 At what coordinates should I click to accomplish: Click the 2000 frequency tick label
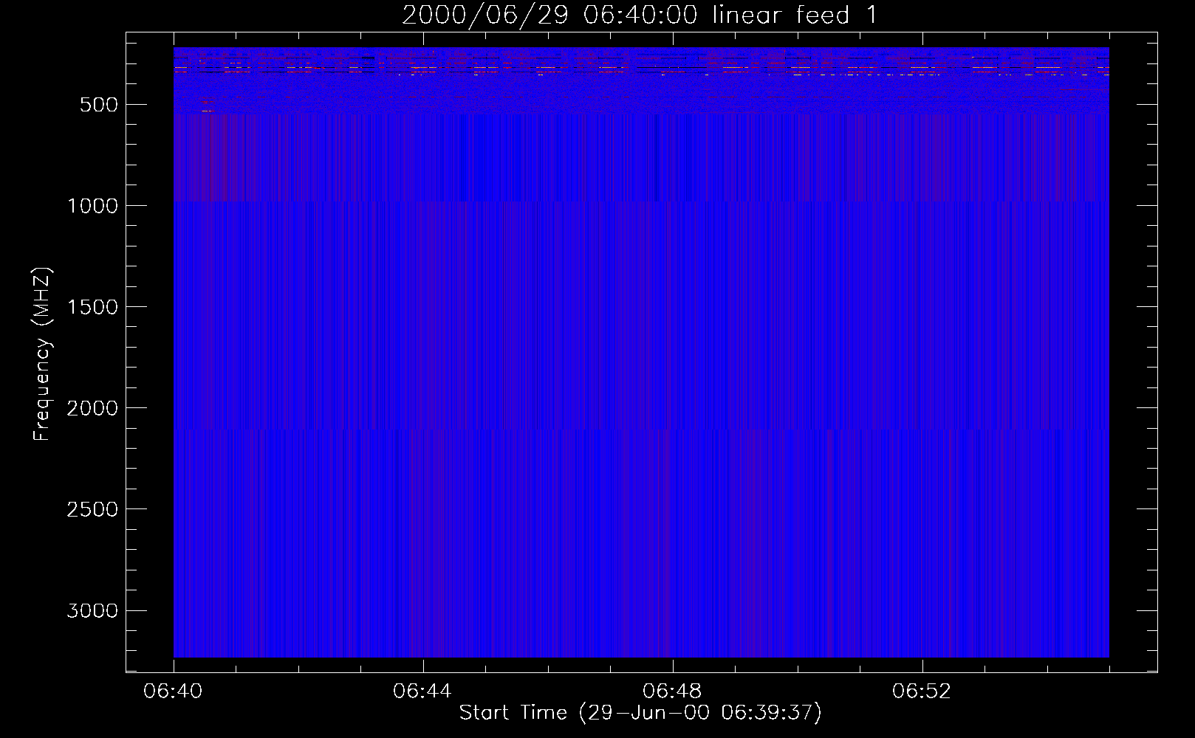[92, 408]
